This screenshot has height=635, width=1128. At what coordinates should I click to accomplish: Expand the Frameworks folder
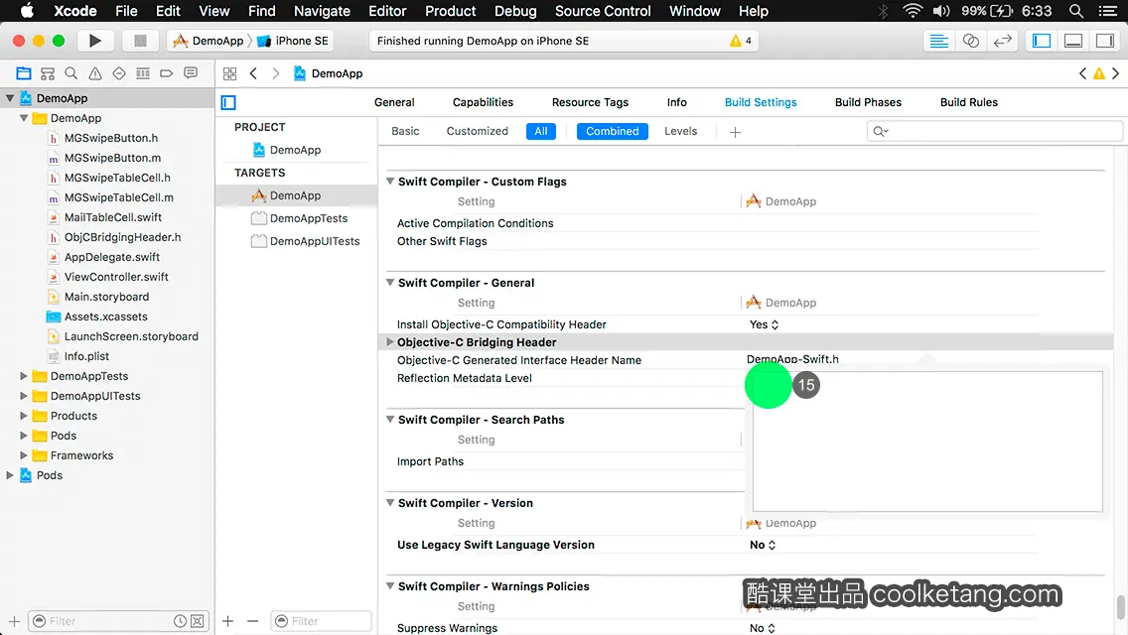[x=24, y=456]
